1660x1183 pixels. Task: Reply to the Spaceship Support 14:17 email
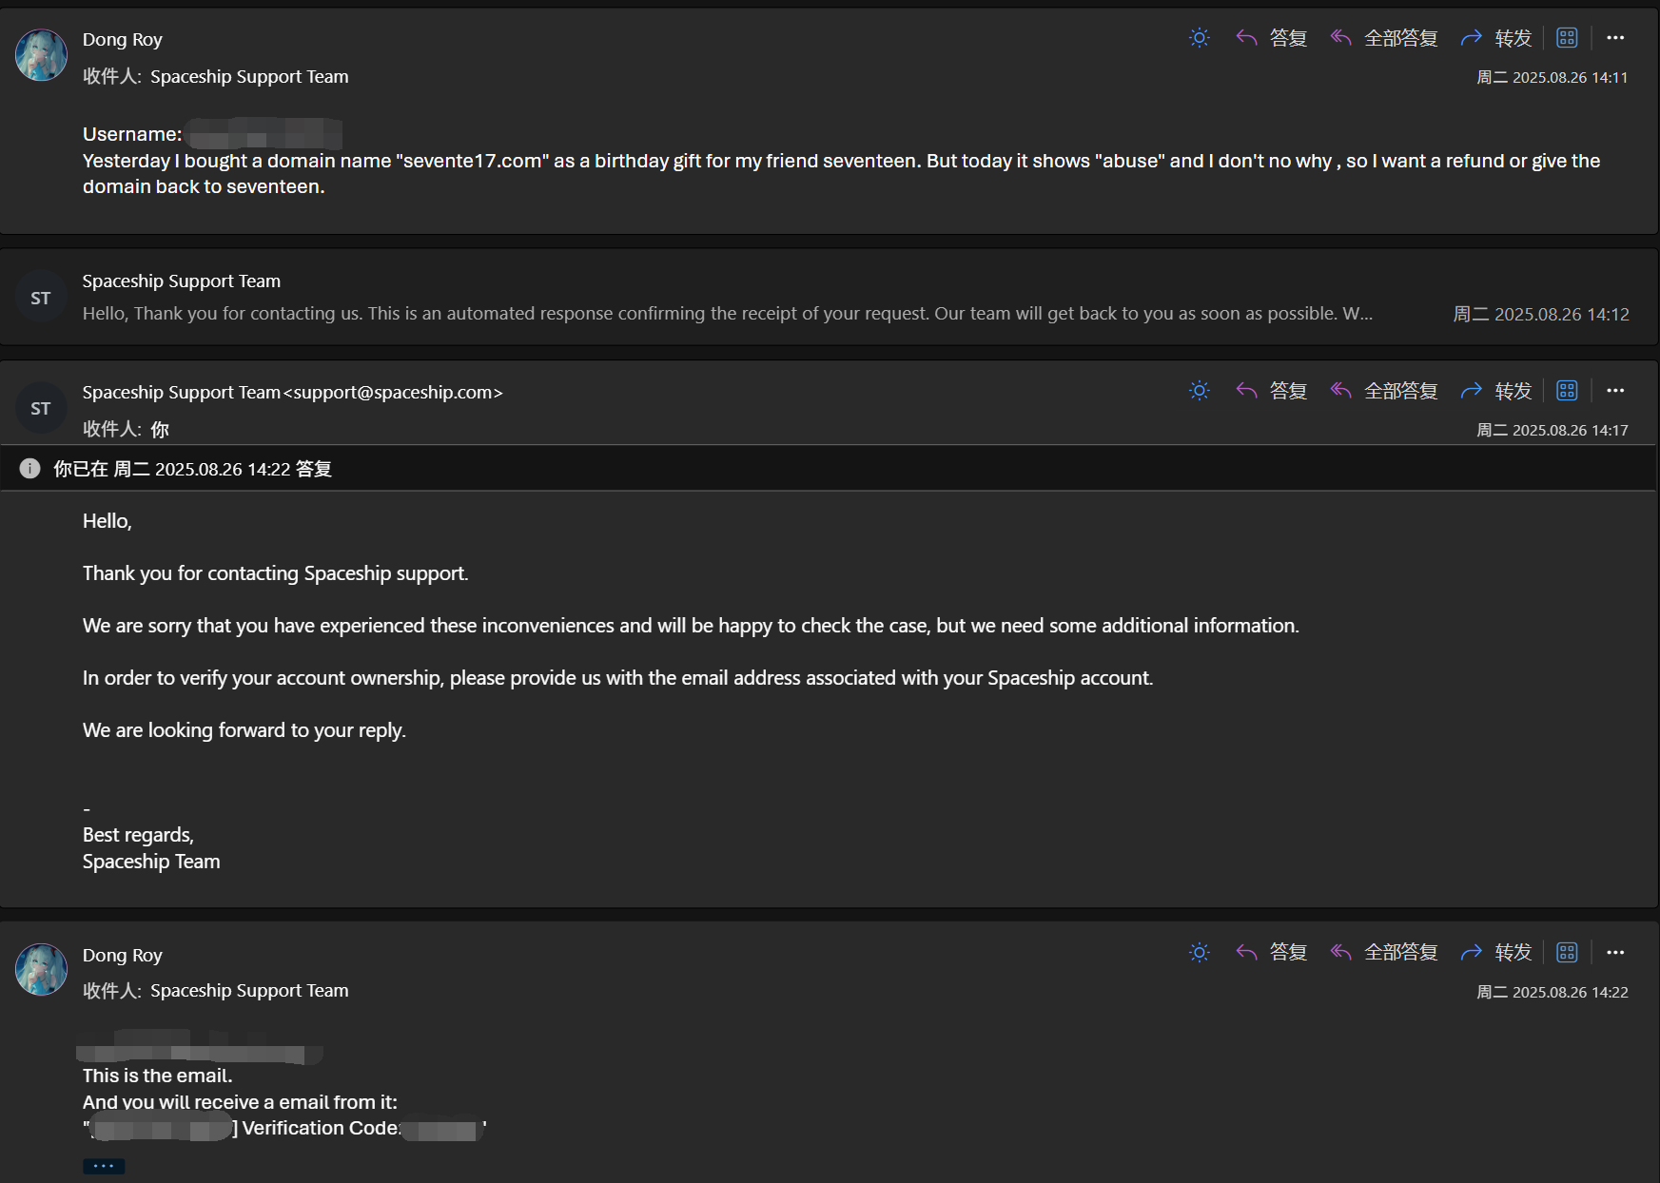1272,391
